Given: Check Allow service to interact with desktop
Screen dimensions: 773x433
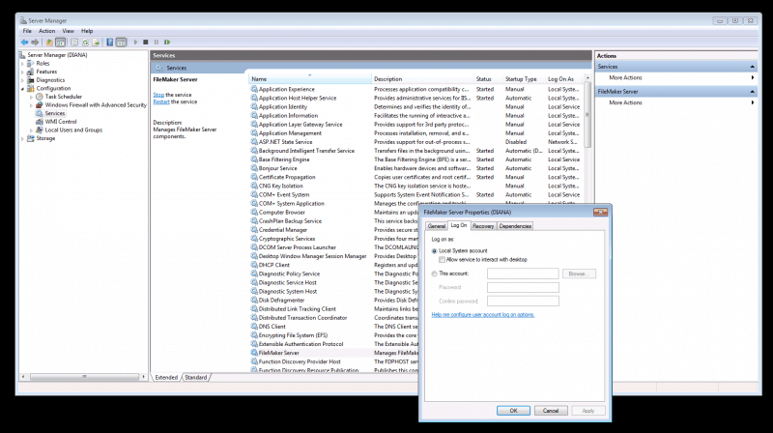Looking at the screenshot, I should pos(442,259).
